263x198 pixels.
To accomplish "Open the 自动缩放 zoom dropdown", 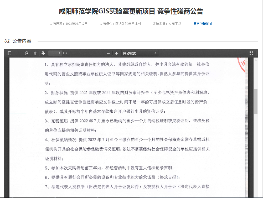I will pos(140,53).
